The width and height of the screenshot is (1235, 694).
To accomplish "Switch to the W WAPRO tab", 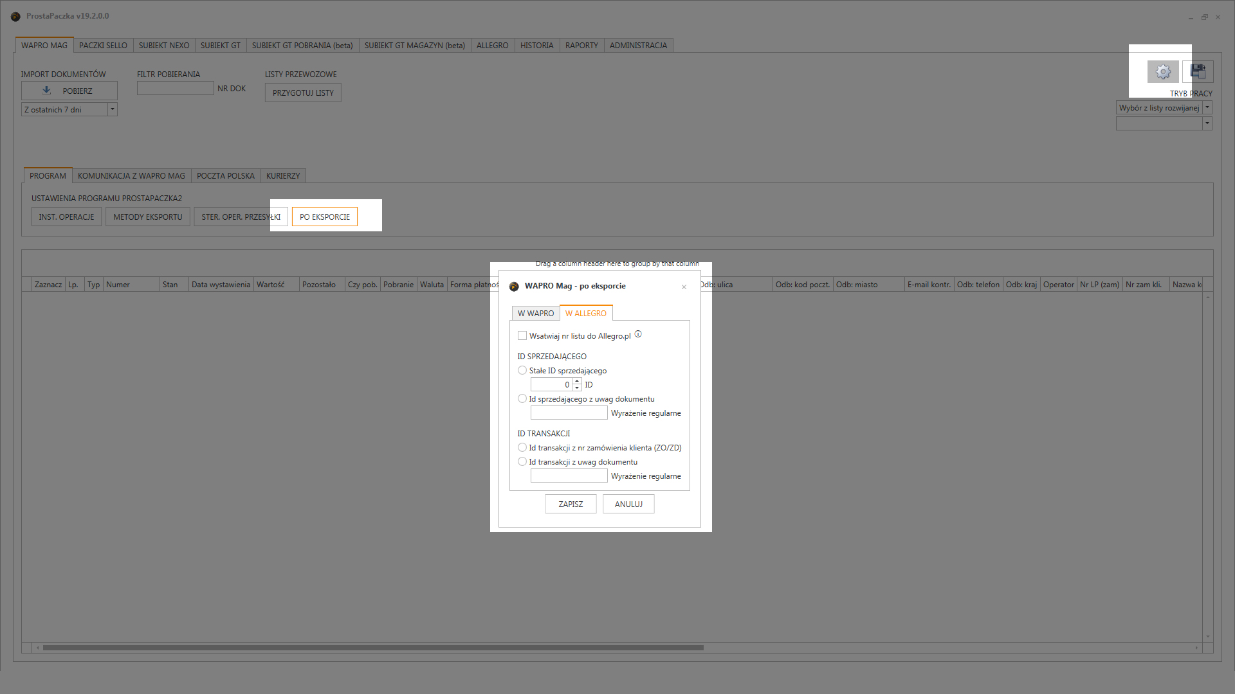I will [x=536, y=314].
